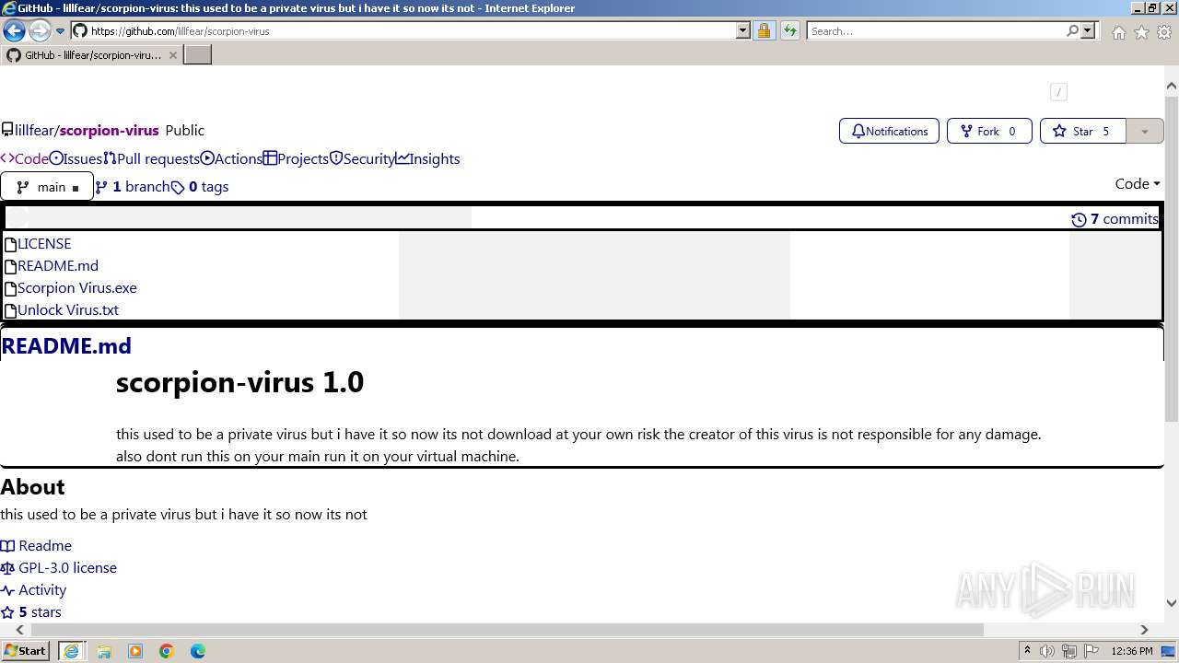1179x663 pixels.
Task: Click the scorpion-virus 1.0 heading
Action: coord(239,381)
